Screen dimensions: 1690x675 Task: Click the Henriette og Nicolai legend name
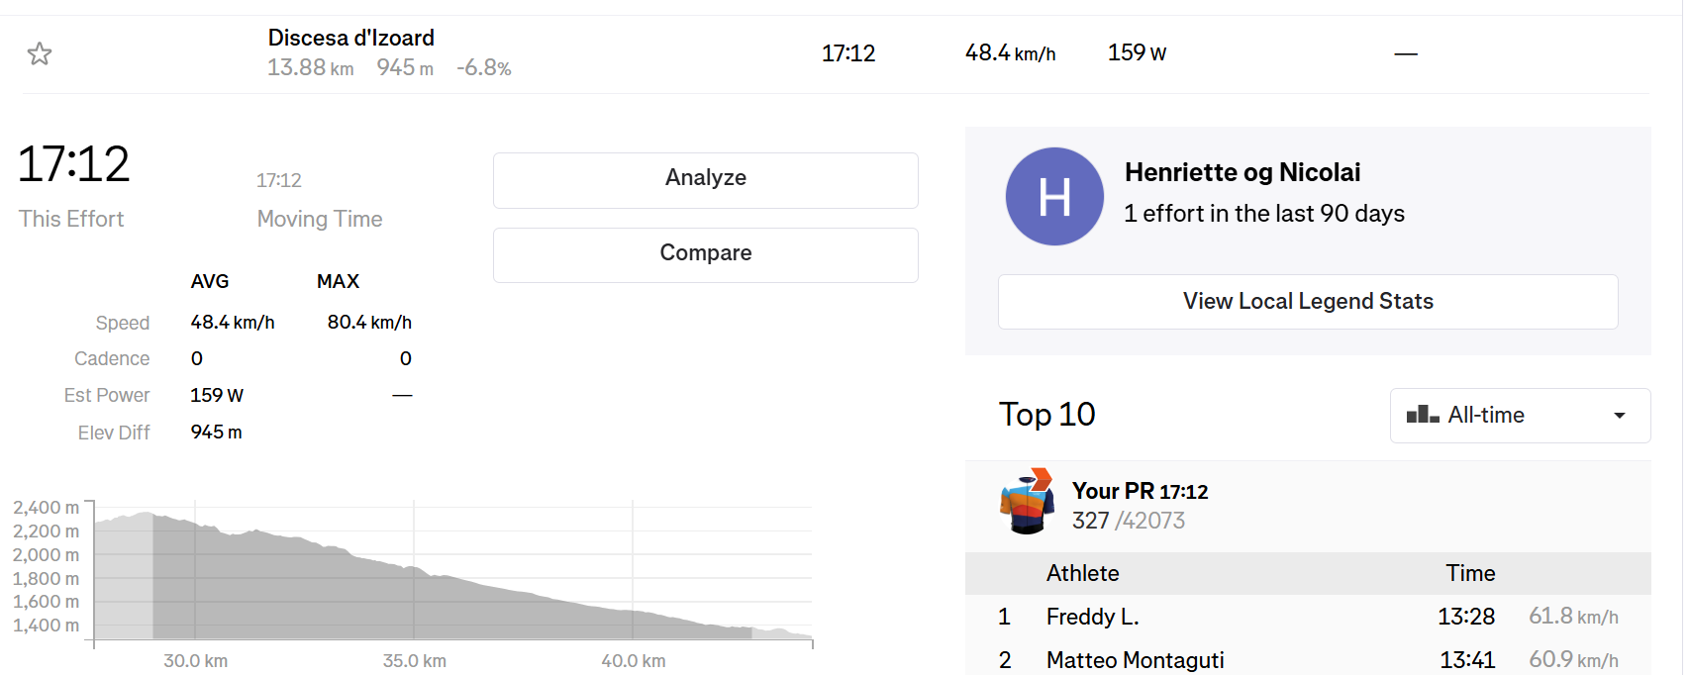1242,172
